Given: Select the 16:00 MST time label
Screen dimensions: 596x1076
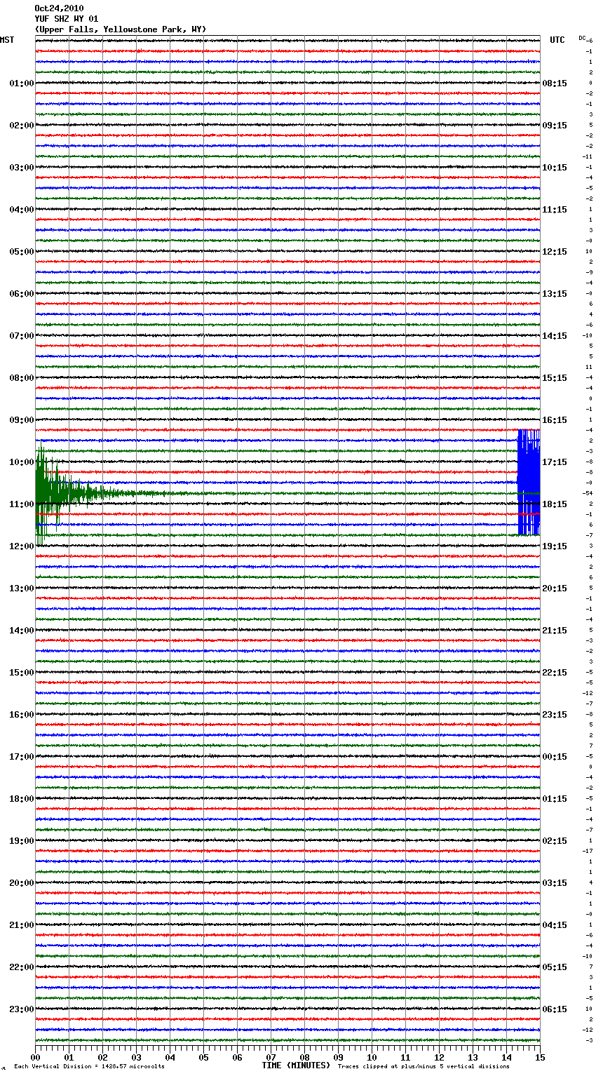Looking at the screenshot, I should 22,715.
